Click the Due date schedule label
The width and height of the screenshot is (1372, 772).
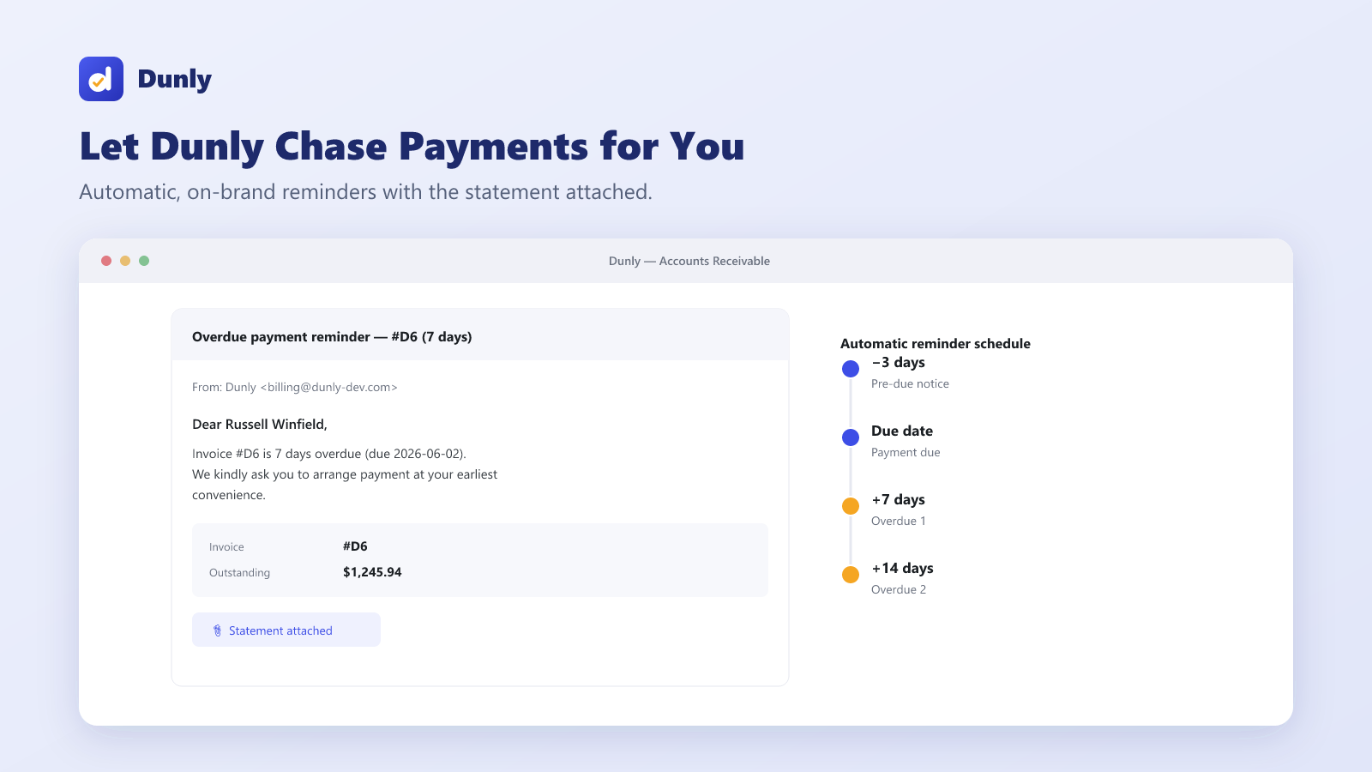click(x=902, y=431)
